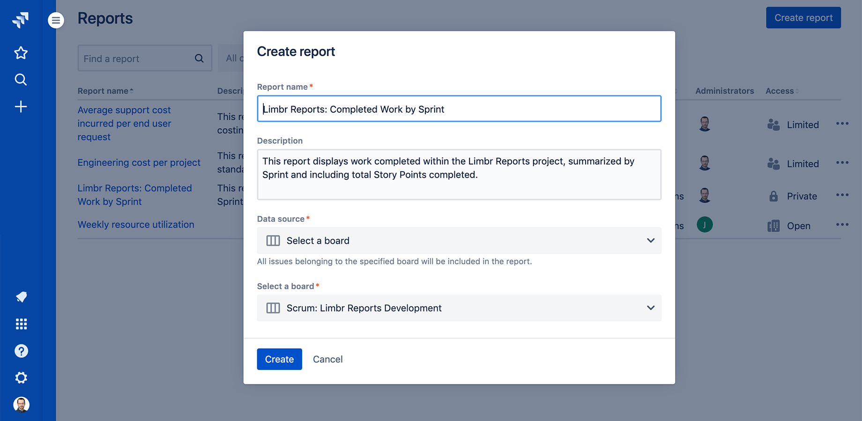Click the Jira logo in the sidebar

tap(21, 20)
